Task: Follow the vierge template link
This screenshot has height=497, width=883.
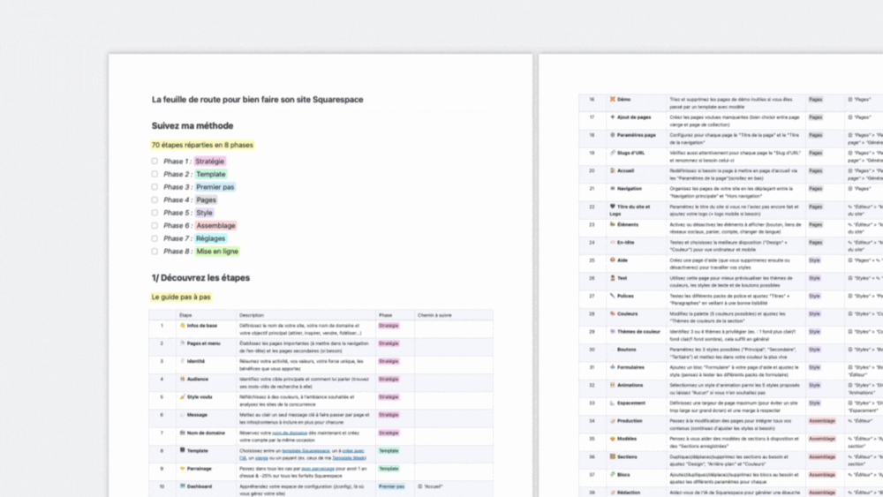Action: coord(262,458)
